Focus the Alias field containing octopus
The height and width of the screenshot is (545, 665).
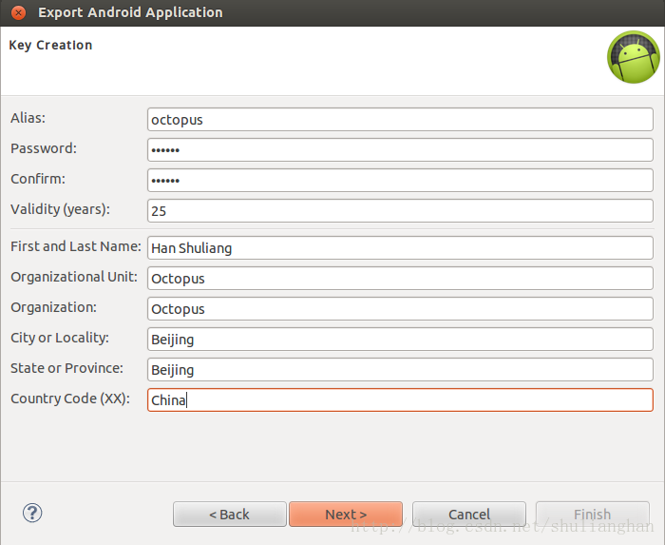(x=400, y=120)
